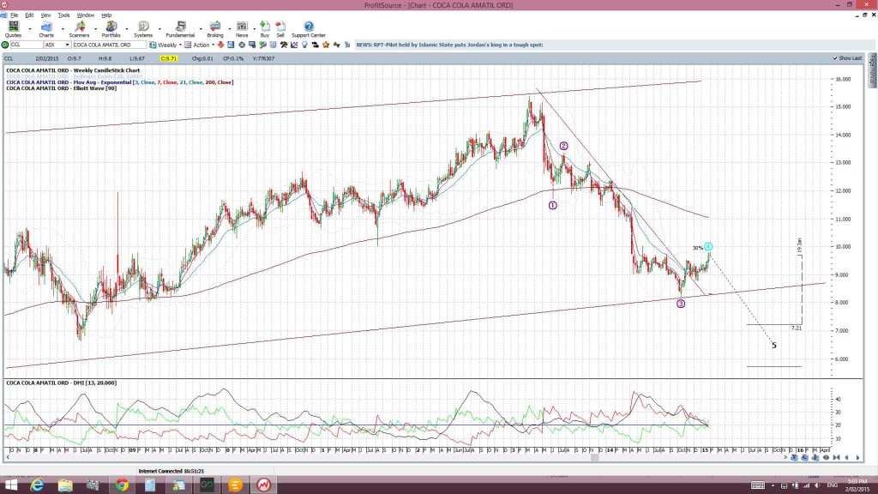Open the Fundamental tool
This screenshot has height=494, width=878.
click(180, 29)
